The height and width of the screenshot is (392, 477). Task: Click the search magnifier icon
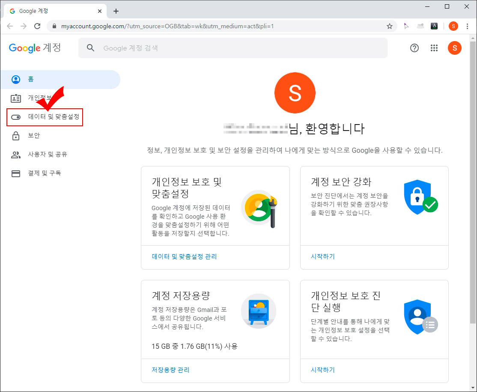click(x=90, y=48)
